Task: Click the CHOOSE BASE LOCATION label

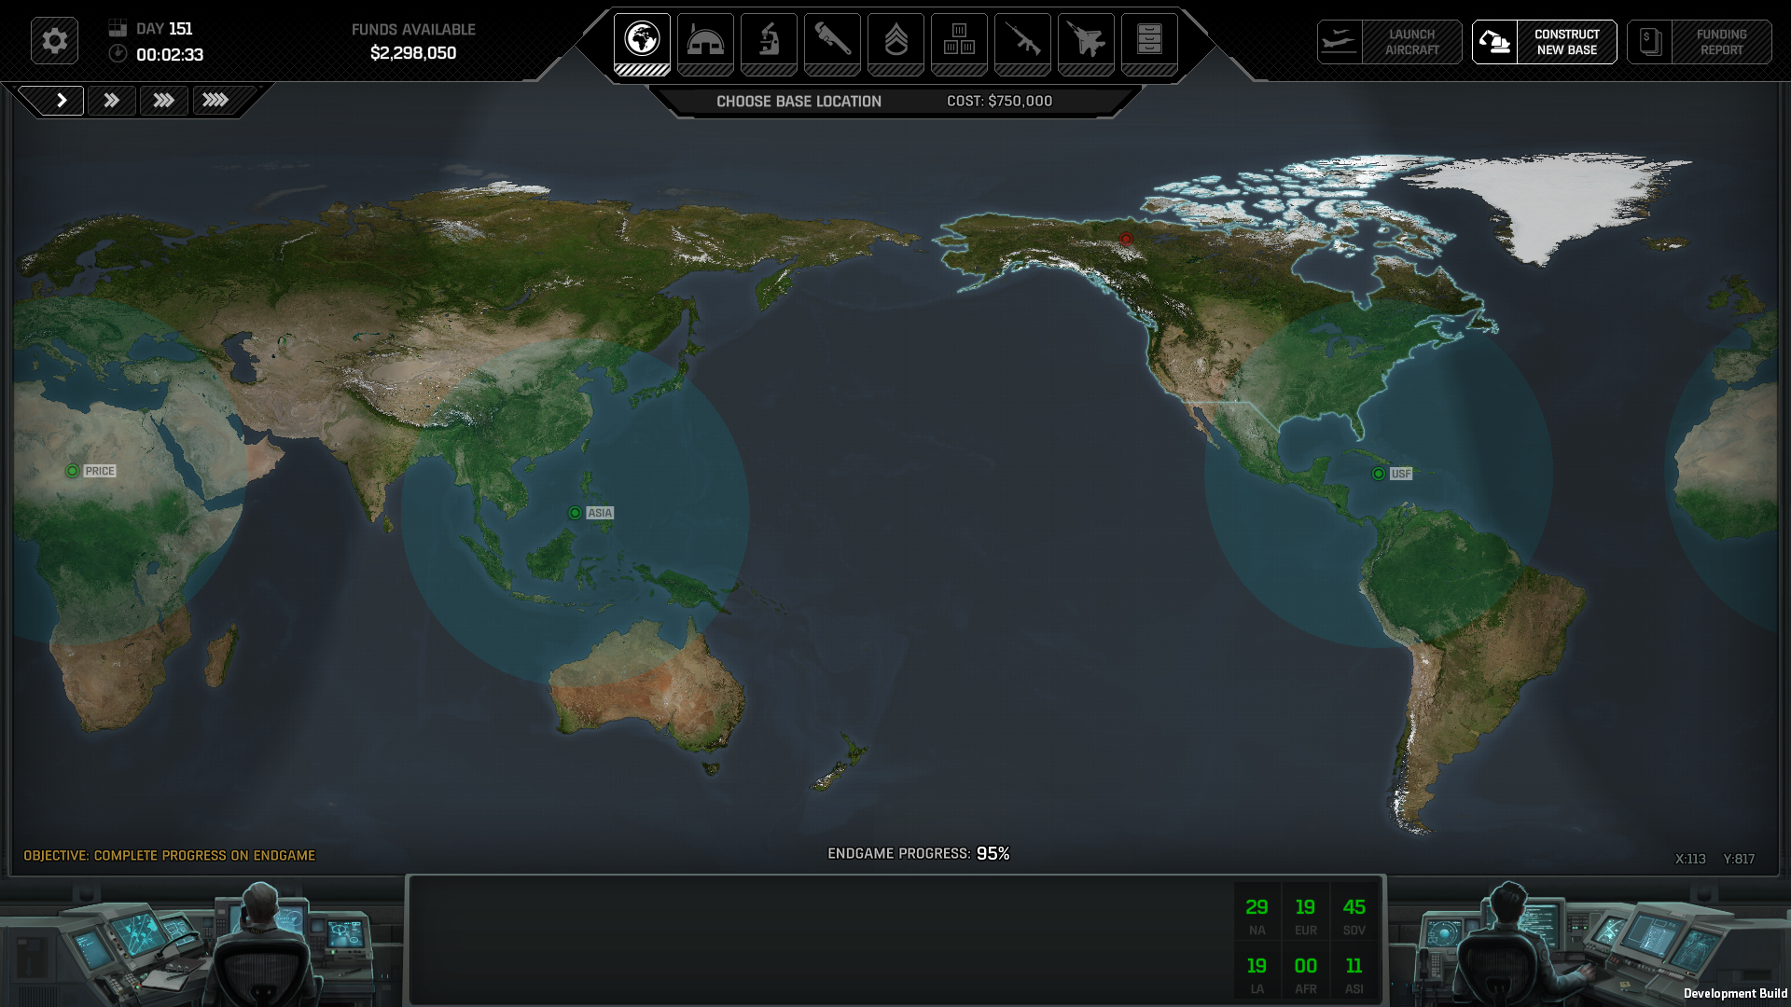Action: point(798,102)
